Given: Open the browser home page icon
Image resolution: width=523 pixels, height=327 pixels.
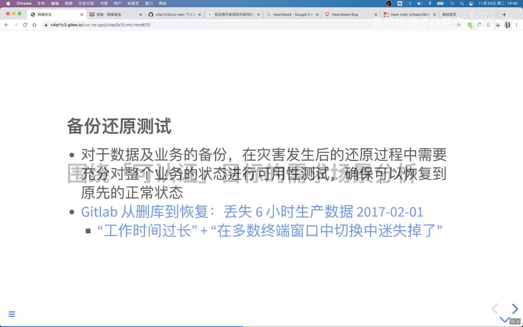Looking at the screenshot, I should [35, 25].
